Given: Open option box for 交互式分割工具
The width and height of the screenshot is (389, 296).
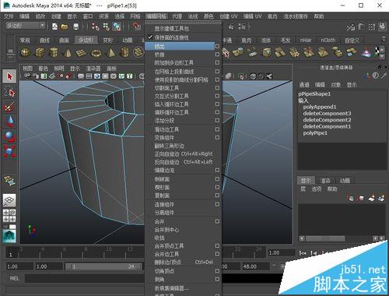Looking at the screenshot, I should [217, 96].
